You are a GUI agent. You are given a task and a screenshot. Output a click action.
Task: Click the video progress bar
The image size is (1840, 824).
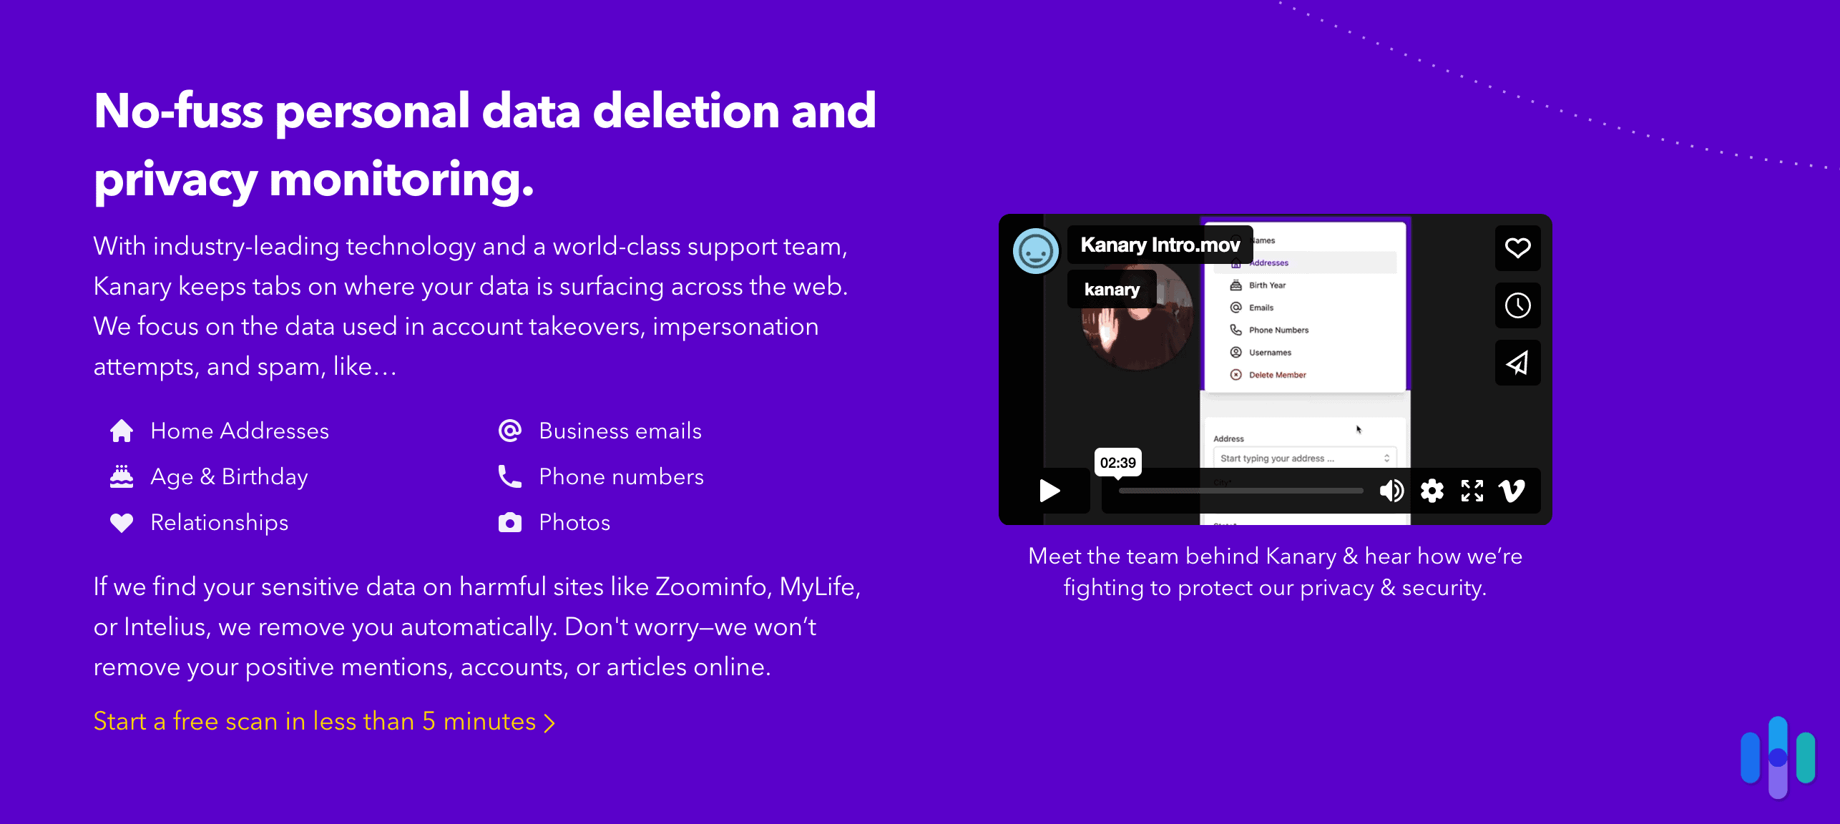point(1240,491)
